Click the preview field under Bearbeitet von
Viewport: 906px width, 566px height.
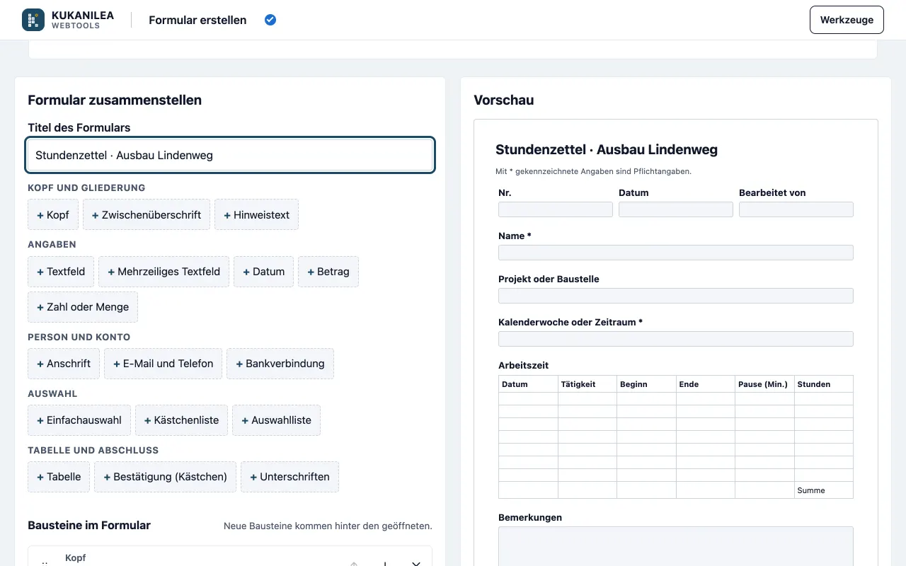pos(796,209)
